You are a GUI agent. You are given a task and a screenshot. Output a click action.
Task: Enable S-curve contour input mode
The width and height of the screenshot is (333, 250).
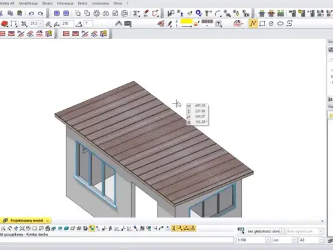289,23
